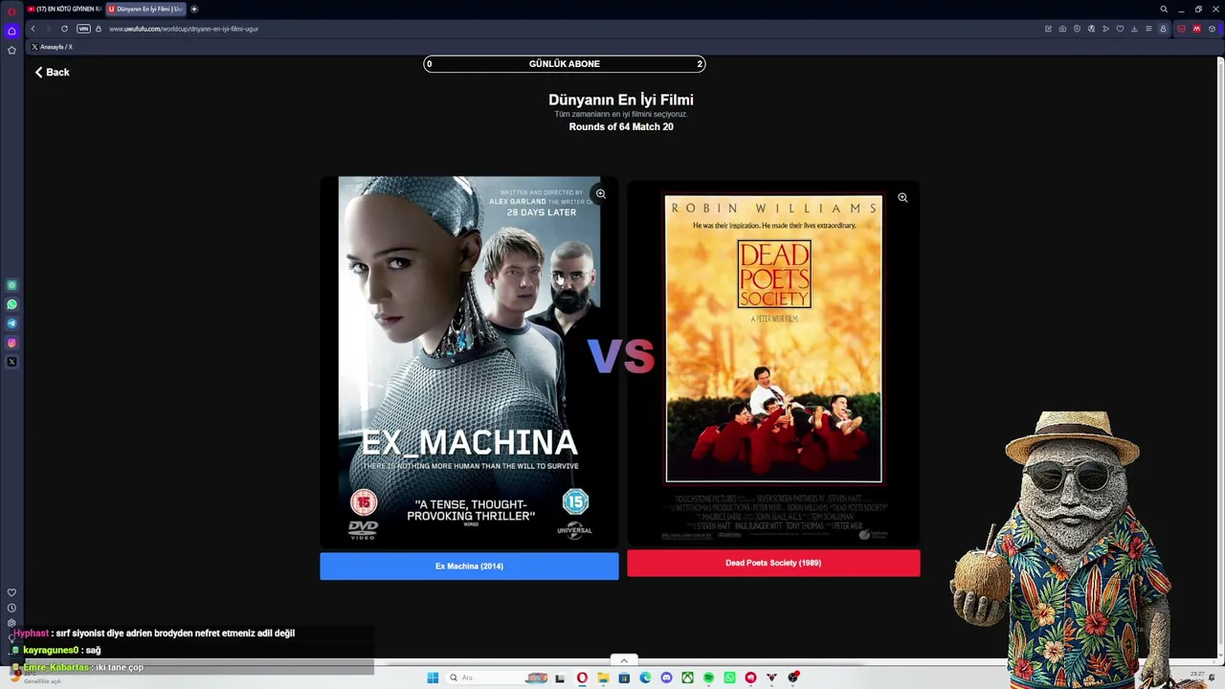Open the Windows Start menu

click(x=433, y=678)
